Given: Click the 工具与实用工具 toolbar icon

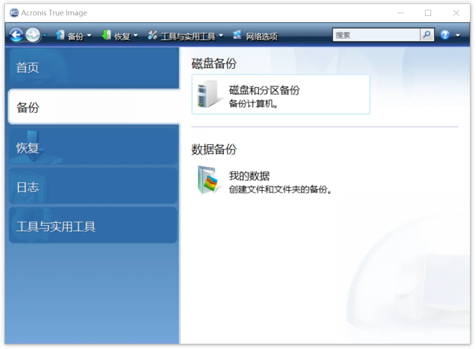Looking at the screenshot, I should click(152, 35).
